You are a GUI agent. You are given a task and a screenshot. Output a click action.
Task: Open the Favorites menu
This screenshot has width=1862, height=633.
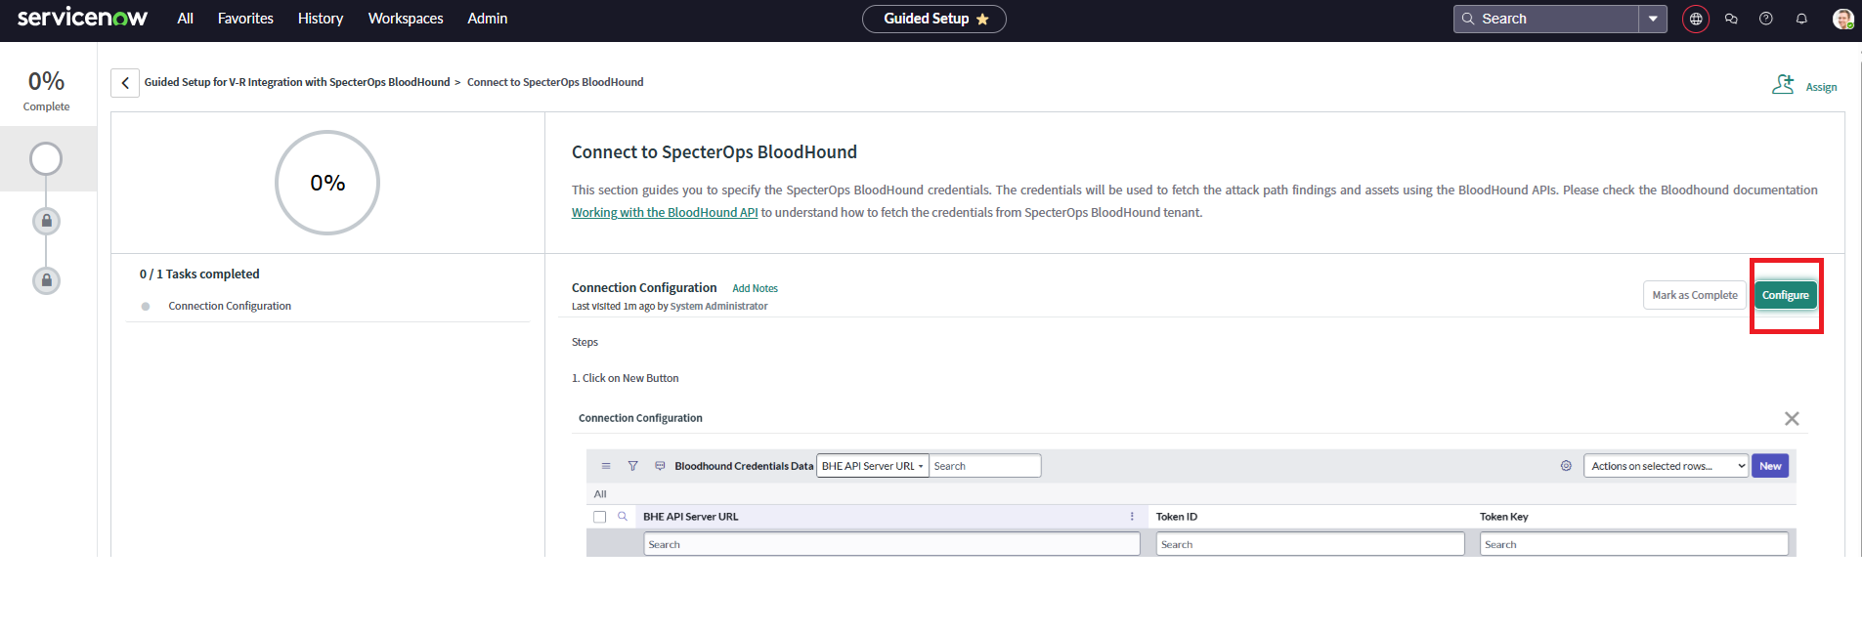point(245,19)
